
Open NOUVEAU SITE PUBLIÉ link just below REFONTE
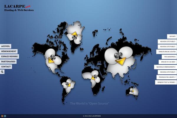(167, 42)
